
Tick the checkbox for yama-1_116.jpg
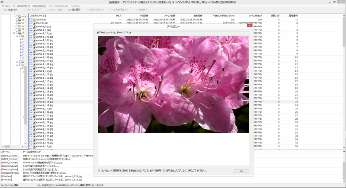(31, 95)
